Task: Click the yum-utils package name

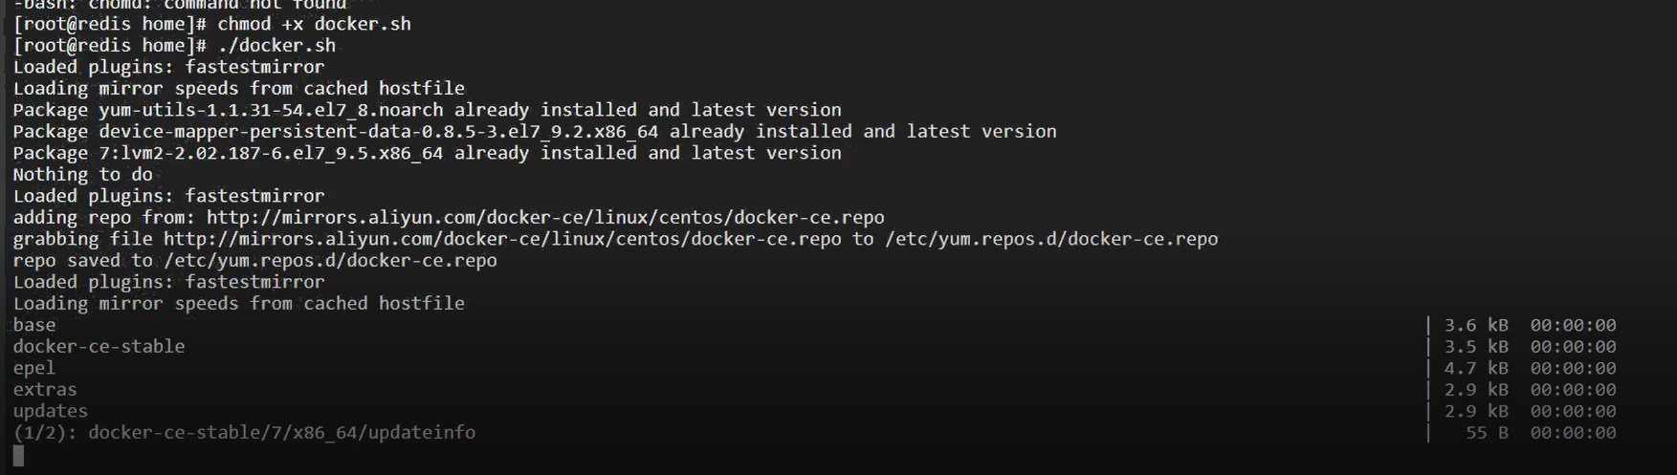Action: tap(271, 110)
